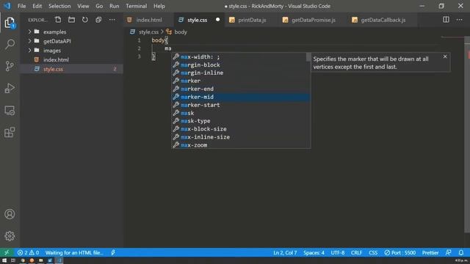The width and height of the screenshot is (470, 264).
Task: Open the Extensions view
Action: click(10, 132)
